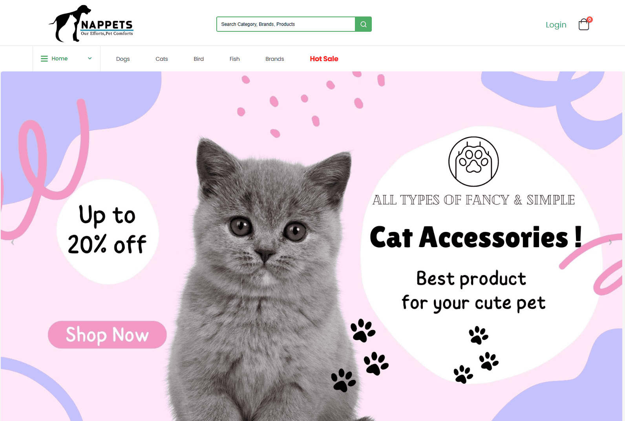
Task: Open the Dogs category
Action: 123,59
